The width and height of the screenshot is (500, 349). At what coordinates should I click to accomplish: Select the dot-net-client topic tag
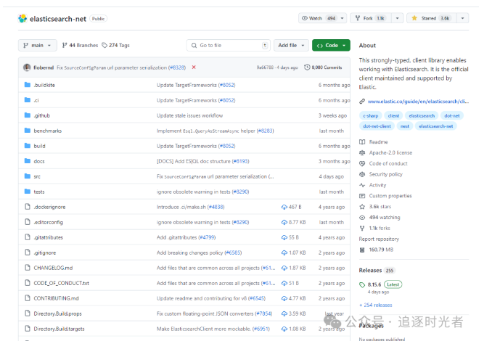[x=377, y=126]
